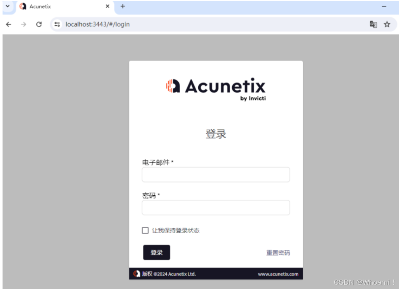Screen dimensions: 399x289
Task: Click the translate page icon
Action: pos(373,24)
